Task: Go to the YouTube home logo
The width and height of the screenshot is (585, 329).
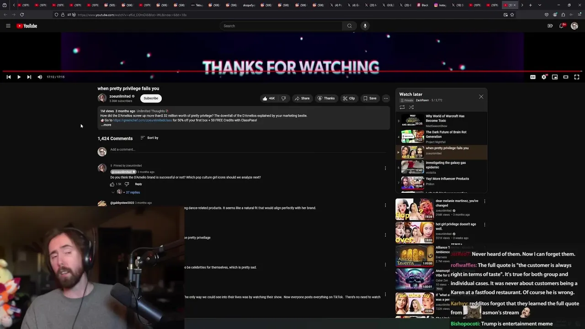Action: point(27,26)
